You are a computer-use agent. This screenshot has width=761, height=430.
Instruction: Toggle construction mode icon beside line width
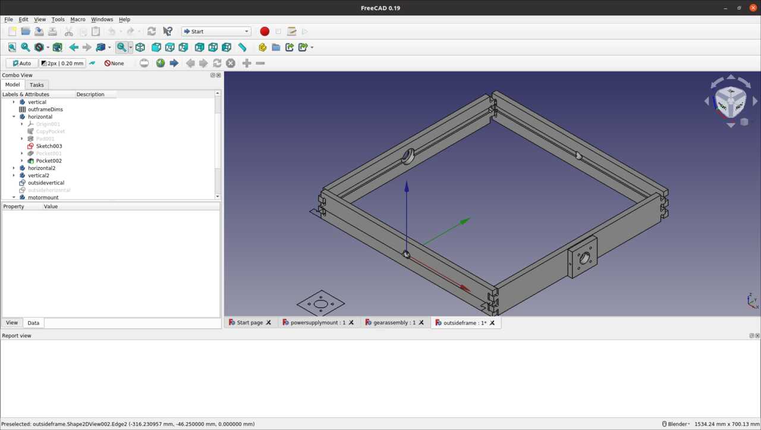click(92, 63)
